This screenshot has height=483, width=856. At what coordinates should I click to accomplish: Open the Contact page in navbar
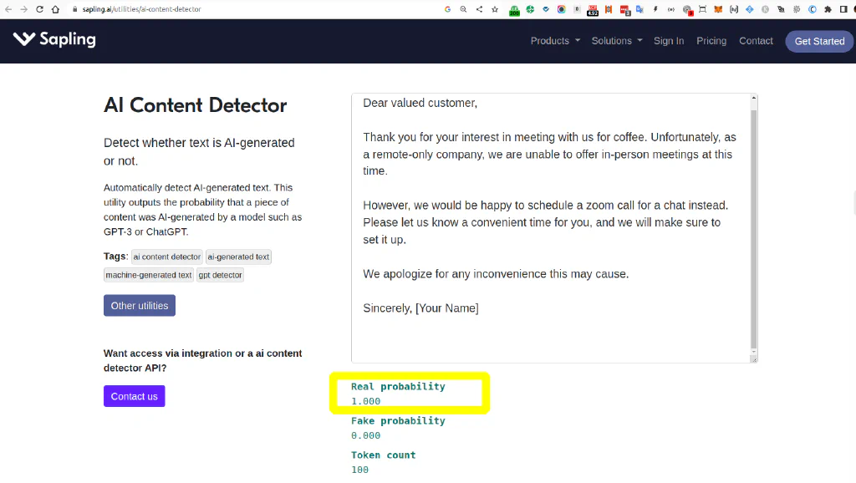(x=756, y=41)
